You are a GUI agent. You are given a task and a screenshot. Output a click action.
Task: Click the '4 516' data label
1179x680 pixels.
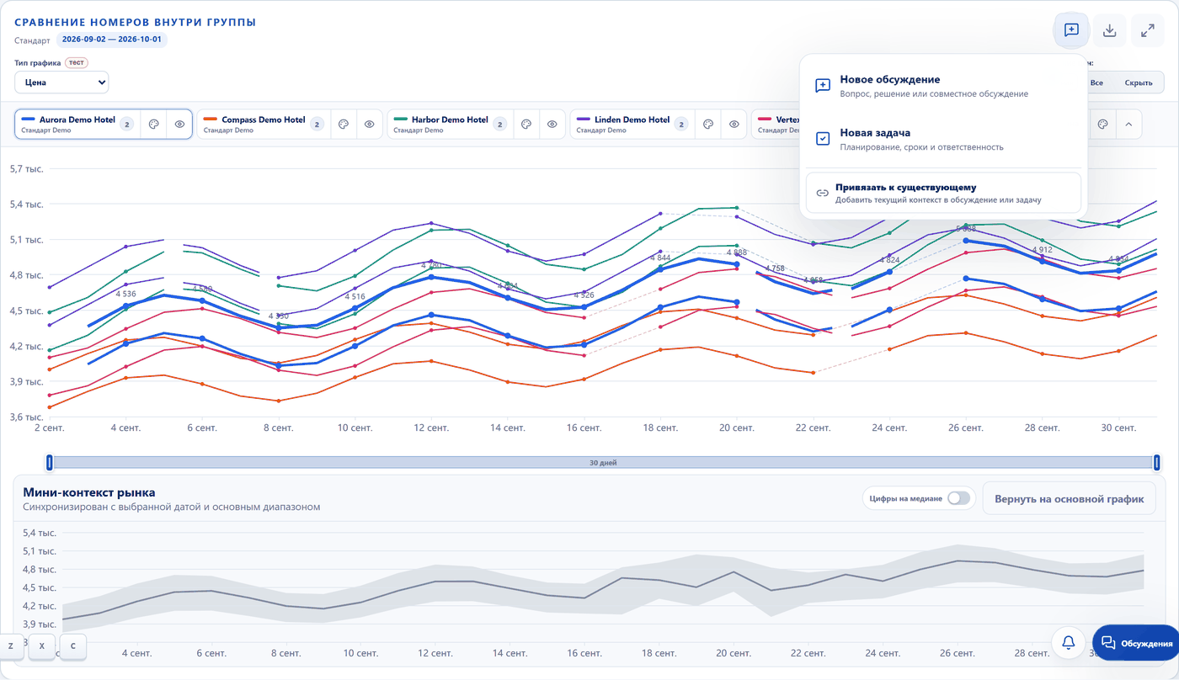click(x=354, y=296)
